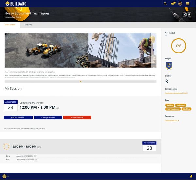Switch to the Resources tab
196x180 pixels.
click(x=28, y=25)
